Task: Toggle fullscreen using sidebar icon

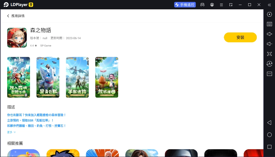Action: click(x=269, y=54)
